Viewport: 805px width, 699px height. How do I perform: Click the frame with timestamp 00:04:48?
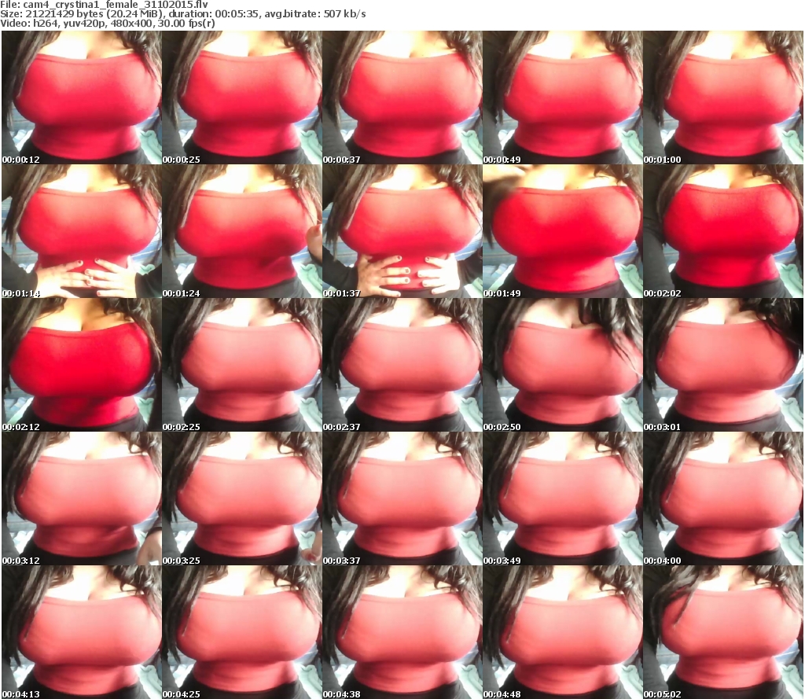tap(563, 632)
